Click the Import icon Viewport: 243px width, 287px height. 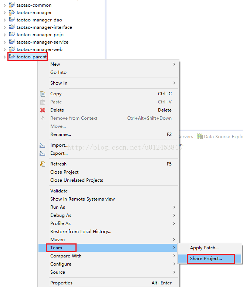[42, 146]
